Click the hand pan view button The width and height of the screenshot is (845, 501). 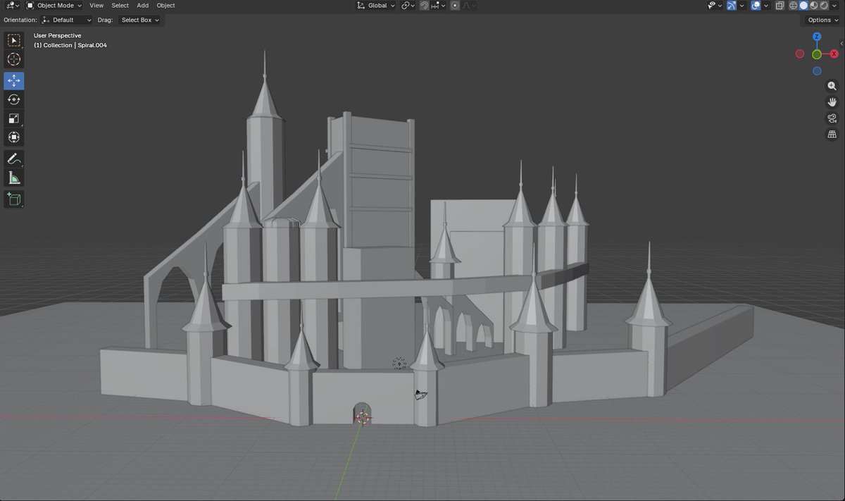click(x=832, y=101)
